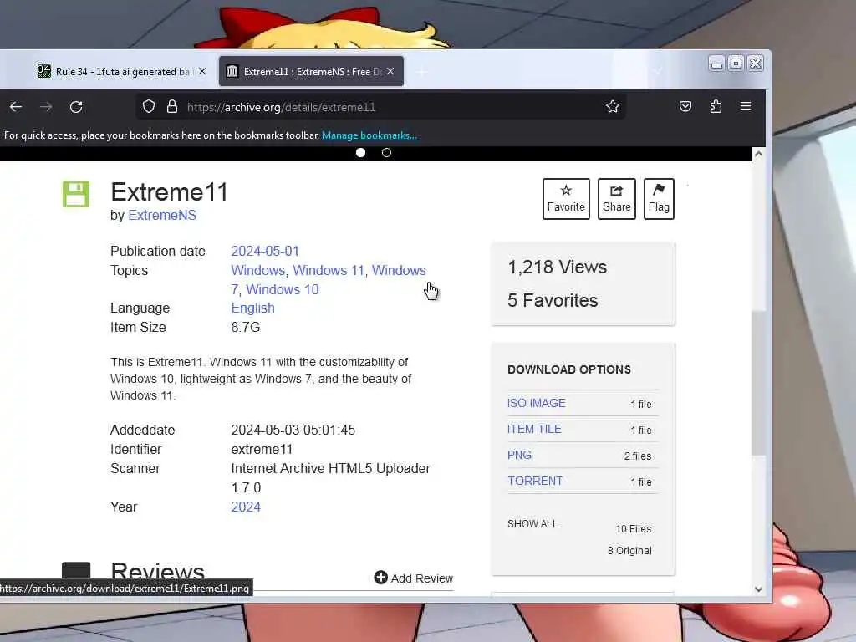Open the Windows 10 topic link
This screenshot has width=856, height=642.
(x=283, y=289)
